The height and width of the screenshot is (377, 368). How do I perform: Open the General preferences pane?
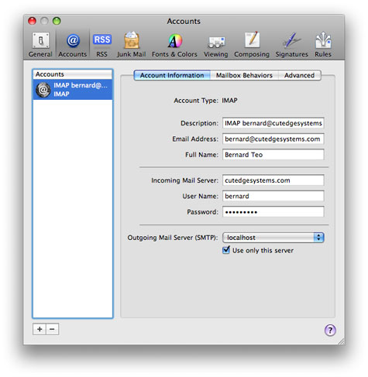(40, 44)
